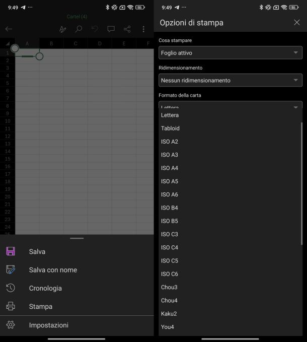Image resolution: width=307 pixels, height=342 pixels.
Task: Tap the top-left cell selection handle
Action: tap(15, 48)
